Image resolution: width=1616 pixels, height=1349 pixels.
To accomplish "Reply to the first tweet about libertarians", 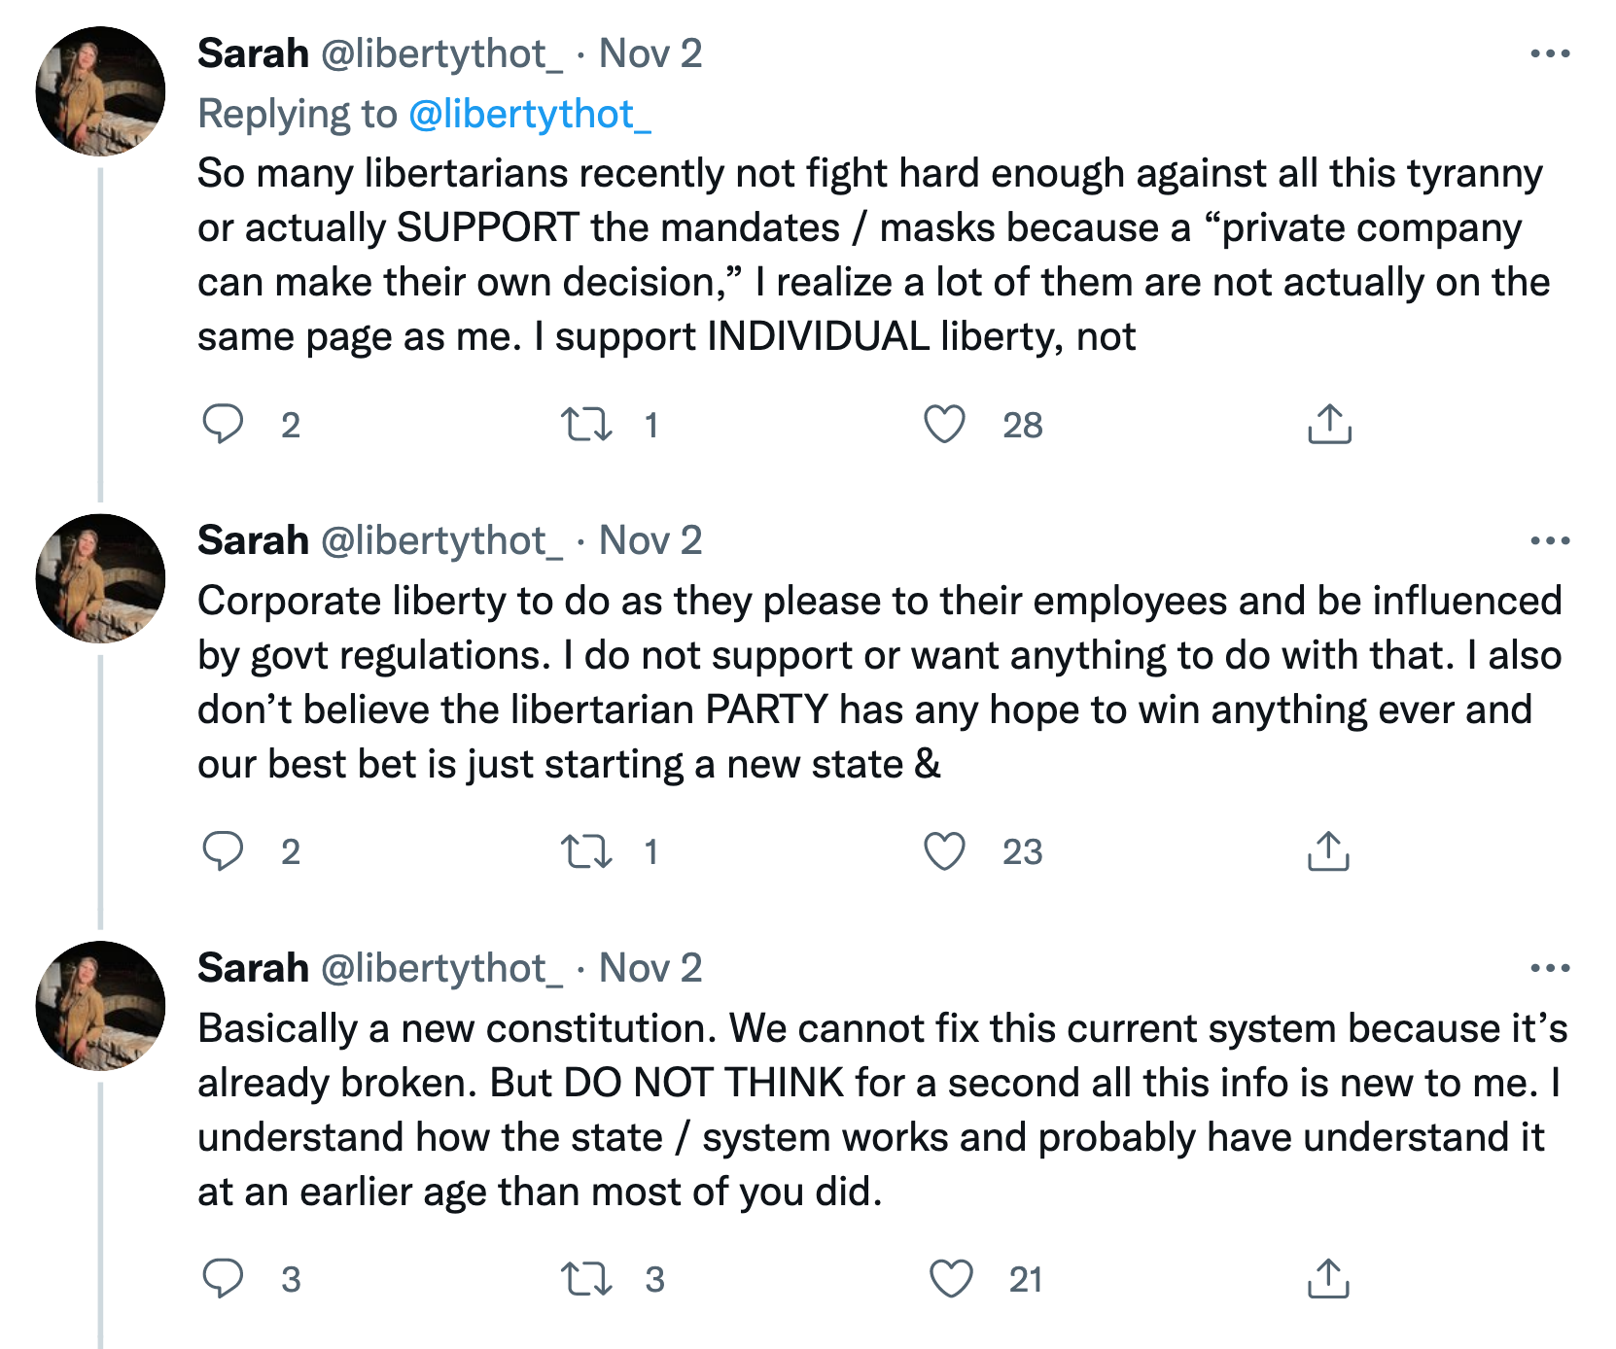I will pyautogui.click(x=223, y=425).
